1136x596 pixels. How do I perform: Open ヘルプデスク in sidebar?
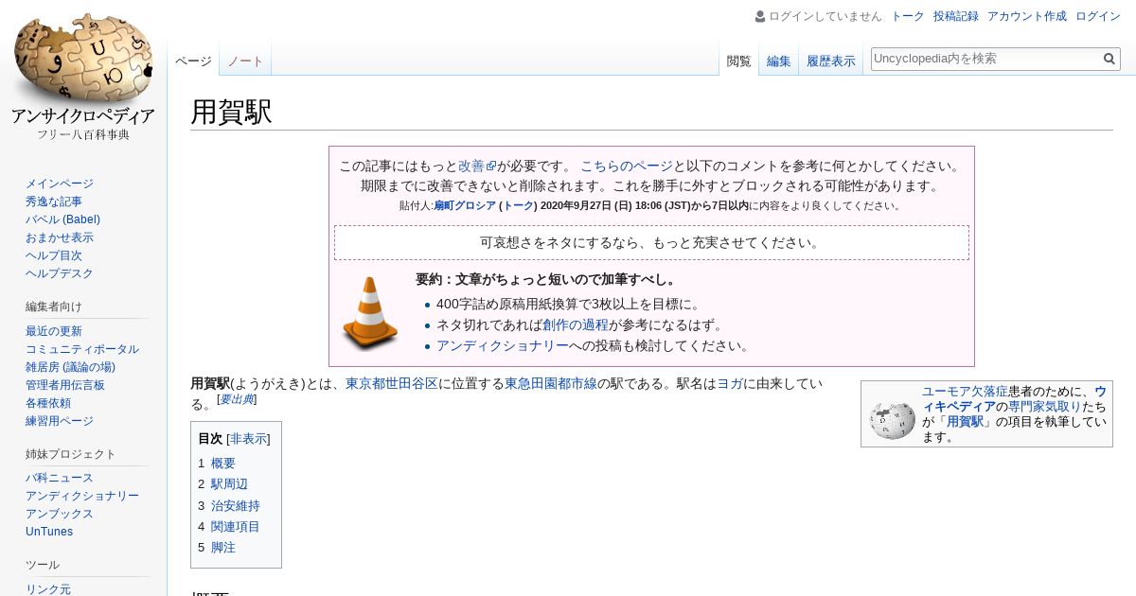(60, 273)
